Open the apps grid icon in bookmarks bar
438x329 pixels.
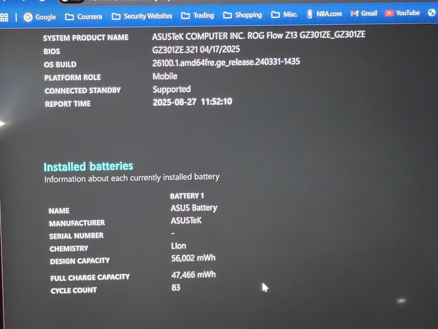[4, 17]
